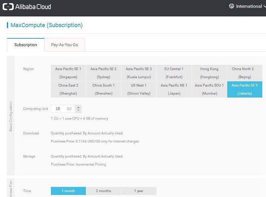Screen dimensions: 266x197
Task: Select Hong Kong region option
Action: 209,73
